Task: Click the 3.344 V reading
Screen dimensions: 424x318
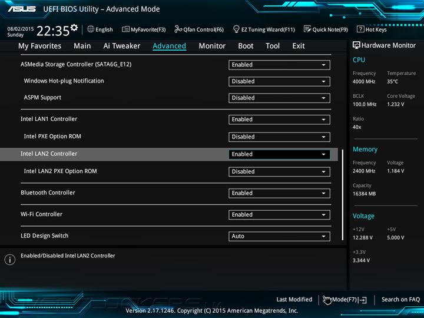Action: coord(361,260)
